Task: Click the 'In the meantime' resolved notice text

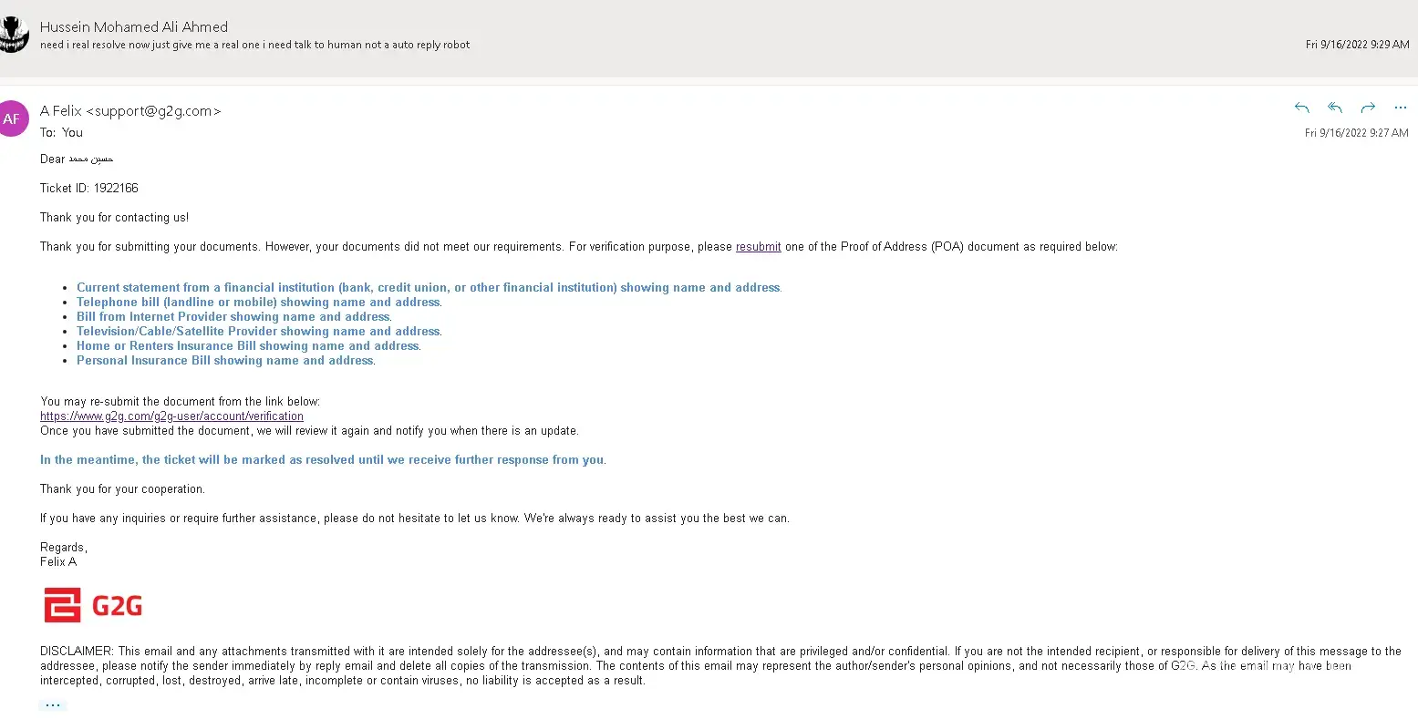Action: tap(323, 460)
